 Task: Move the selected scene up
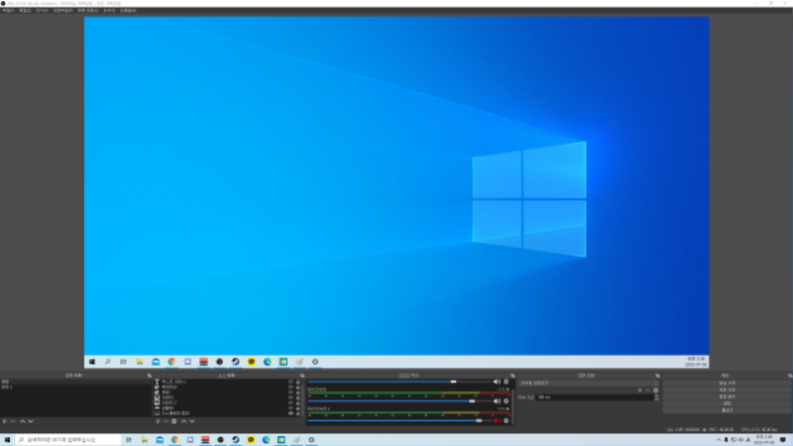pos(22,421)
